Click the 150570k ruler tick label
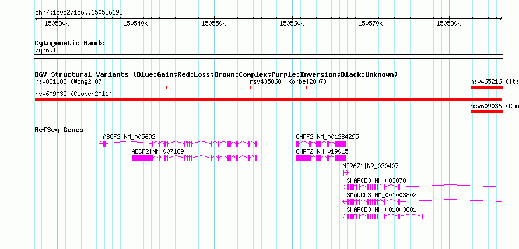519x249 pixels. pyautogui.click(x=370, y=23)
